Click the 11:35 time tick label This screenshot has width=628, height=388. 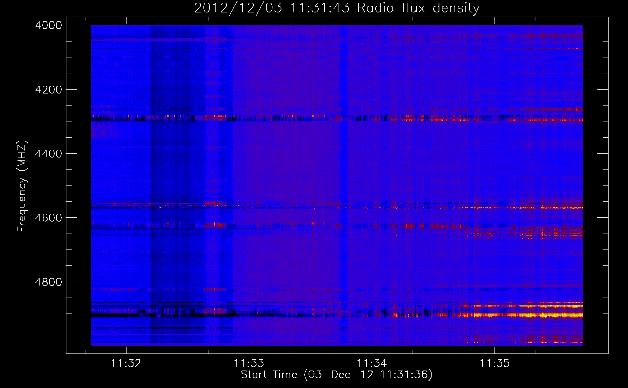tap(494, 364)
